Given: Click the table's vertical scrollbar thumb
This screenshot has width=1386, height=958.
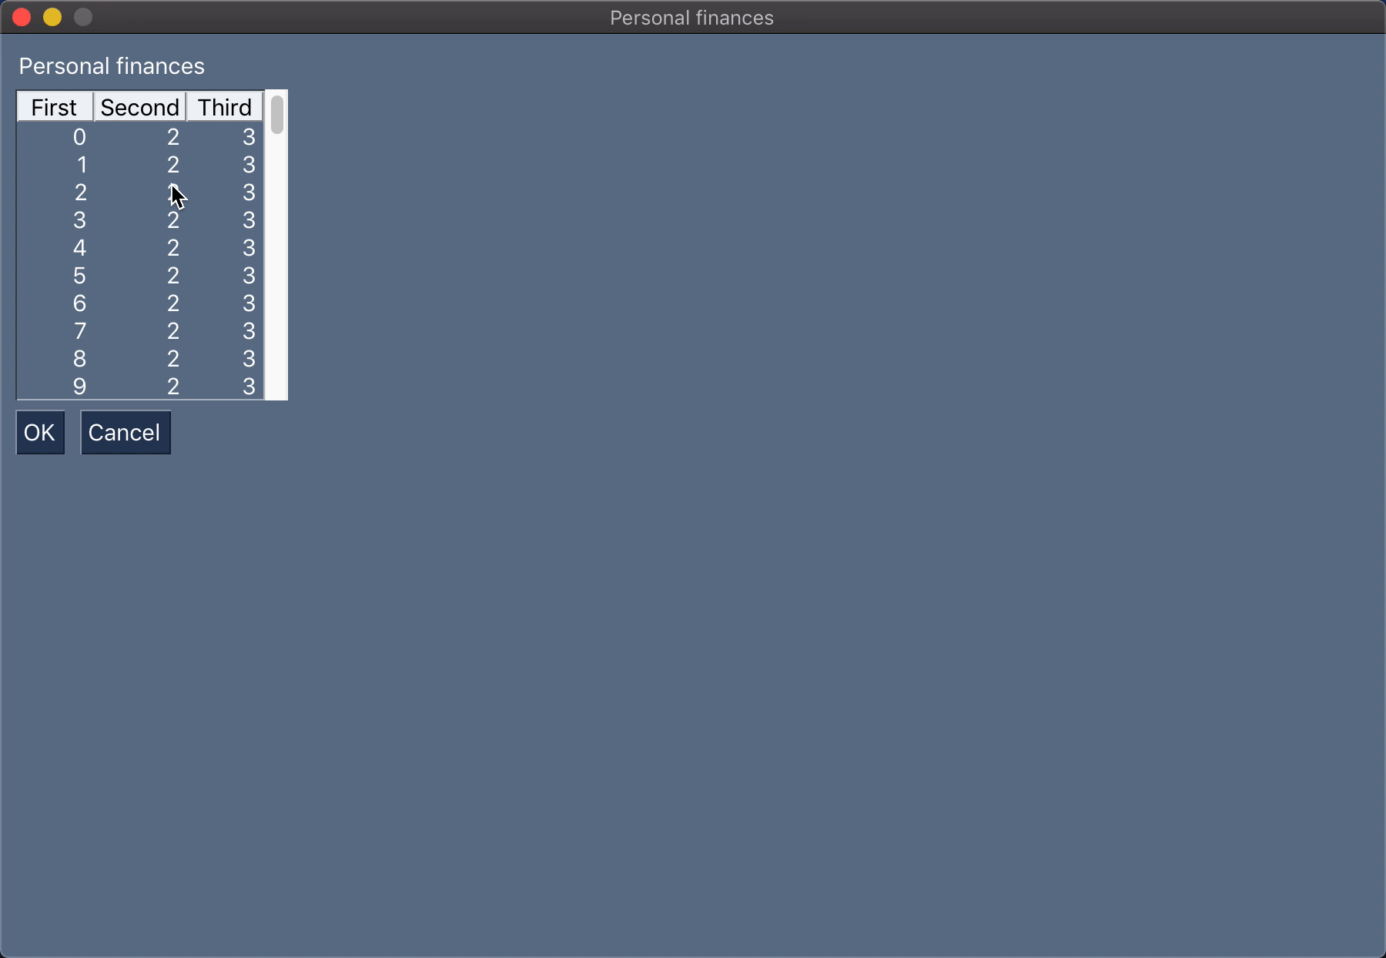Looking at the screenshot, I should point(277,115).
